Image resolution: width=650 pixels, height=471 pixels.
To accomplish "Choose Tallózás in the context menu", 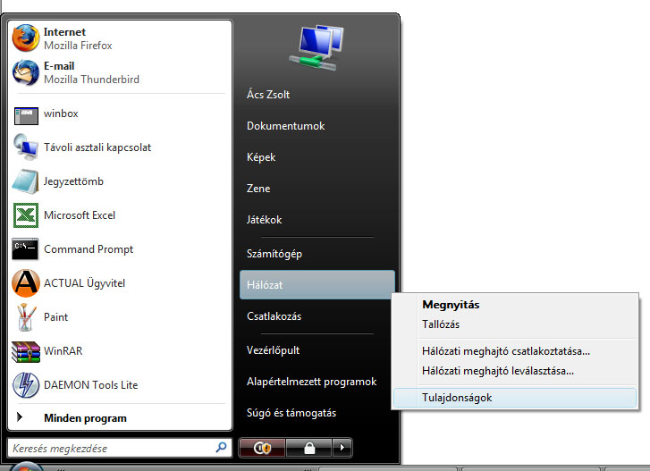I will pyautogui.click(x=514, y=324).
